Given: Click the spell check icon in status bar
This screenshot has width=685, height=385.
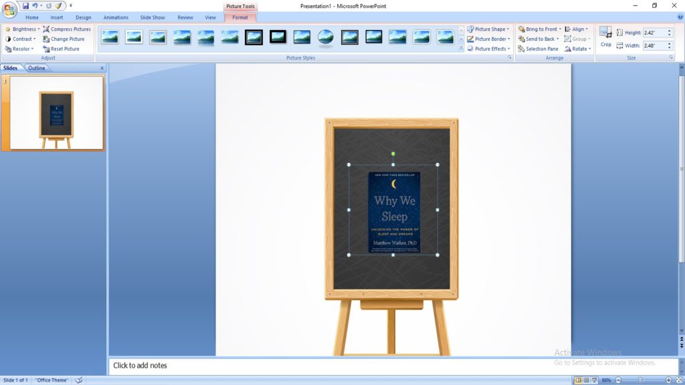Looking at the screenshot, I should click(79, 380).
